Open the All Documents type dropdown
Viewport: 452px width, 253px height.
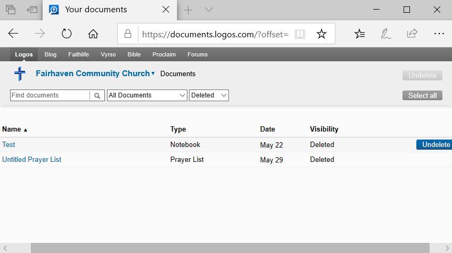147,95
